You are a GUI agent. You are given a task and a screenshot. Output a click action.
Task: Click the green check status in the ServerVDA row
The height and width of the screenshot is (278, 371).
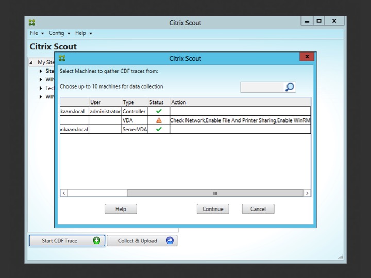pyautogui.click(x=159, y=129)
